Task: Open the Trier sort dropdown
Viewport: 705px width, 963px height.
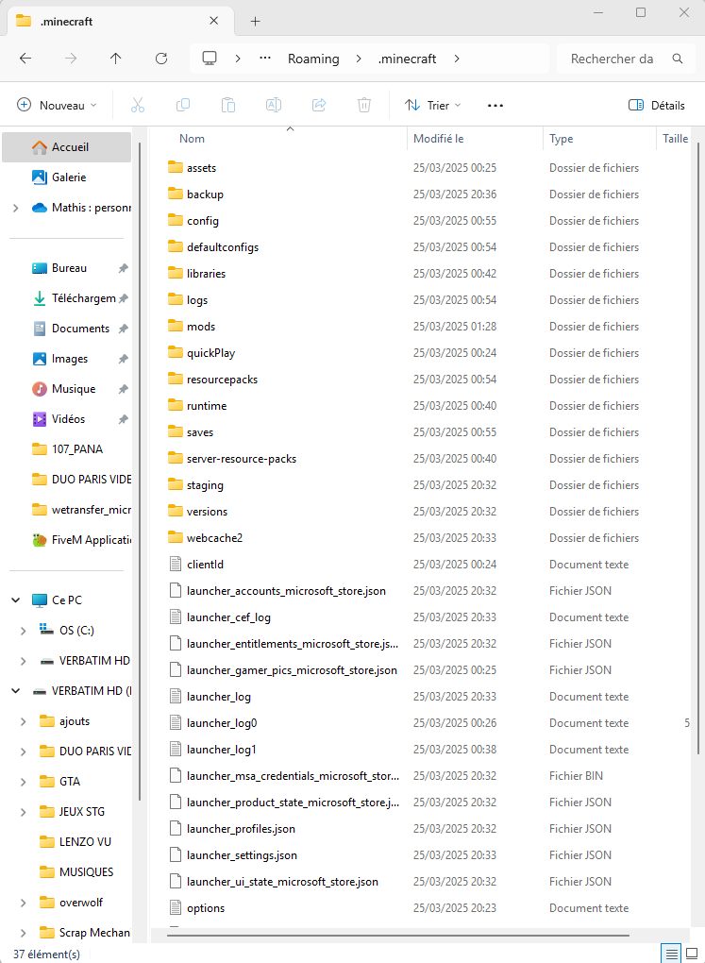Action: pyautogui.click(x=433, y=105)
